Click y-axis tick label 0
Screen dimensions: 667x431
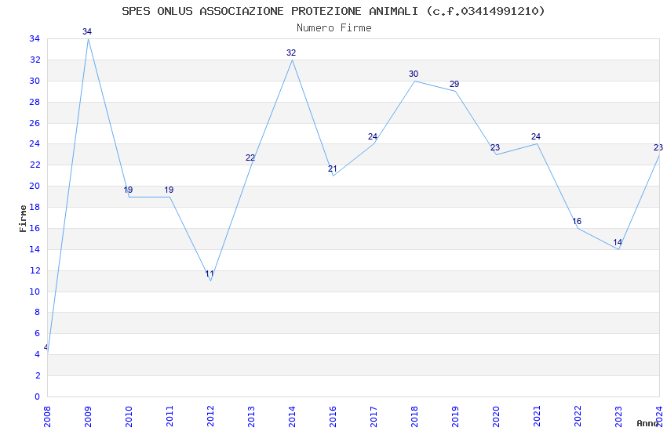click(38, 397)
